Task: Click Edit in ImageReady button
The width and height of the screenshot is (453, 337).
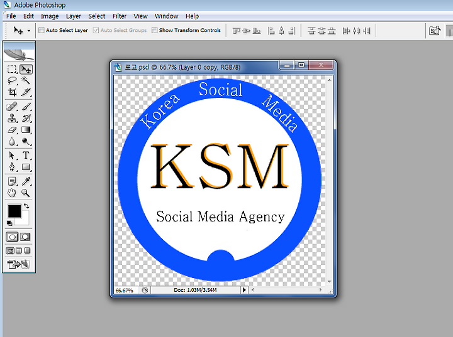Action: (19, 264)
